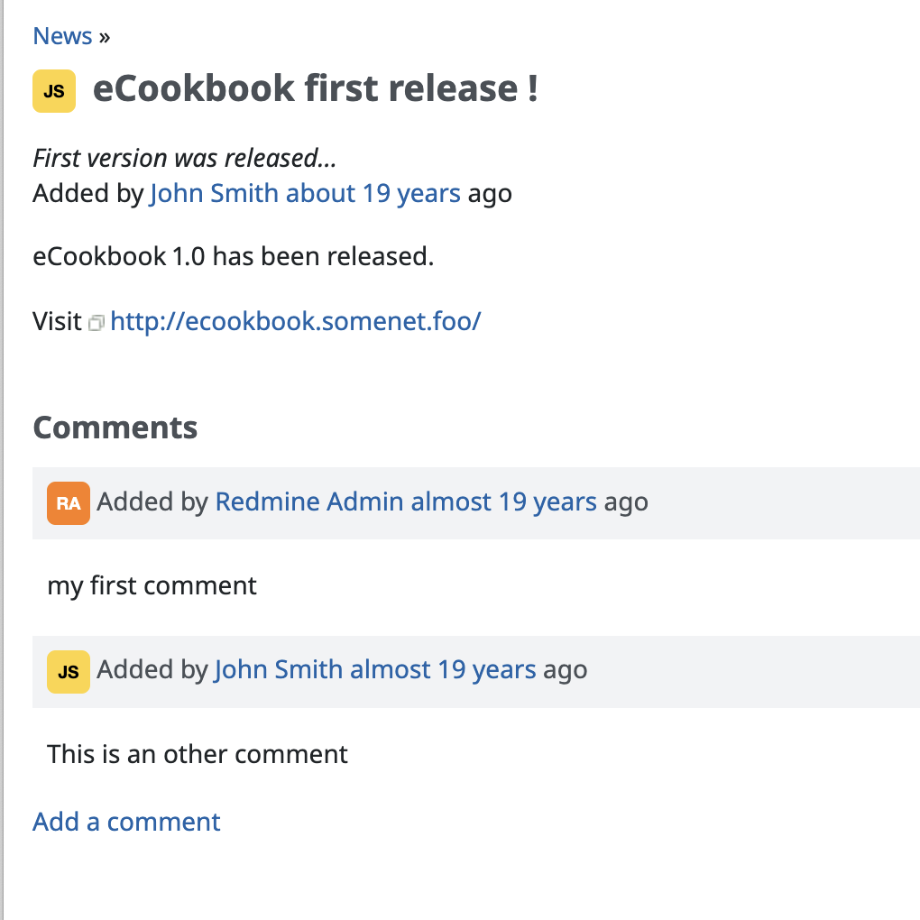Open Redmine Admin's profile link
920x920 pixels.
308,501
